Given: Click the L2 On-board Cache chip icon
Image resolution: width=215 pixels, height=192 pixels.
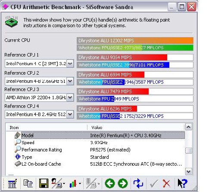Looking at the screenshot, I should pos(18,164).
